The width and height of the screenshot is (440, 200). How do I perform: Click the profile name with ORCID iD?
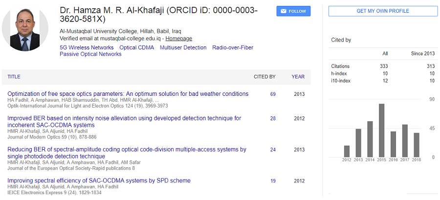159,15
